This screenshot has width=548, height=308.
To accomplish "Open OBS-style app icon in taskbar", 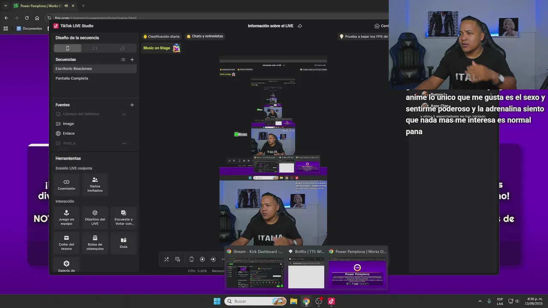I will click(319, 301).
